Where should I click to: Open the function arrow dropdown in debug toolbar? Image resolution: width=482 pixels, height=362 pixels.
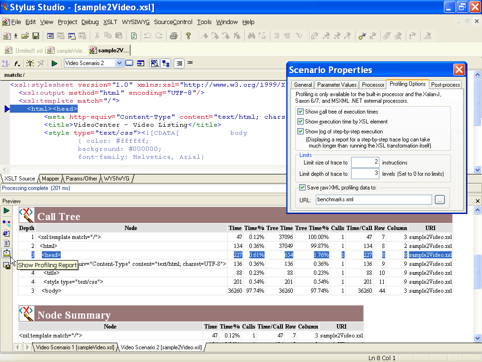pos(18,63)
